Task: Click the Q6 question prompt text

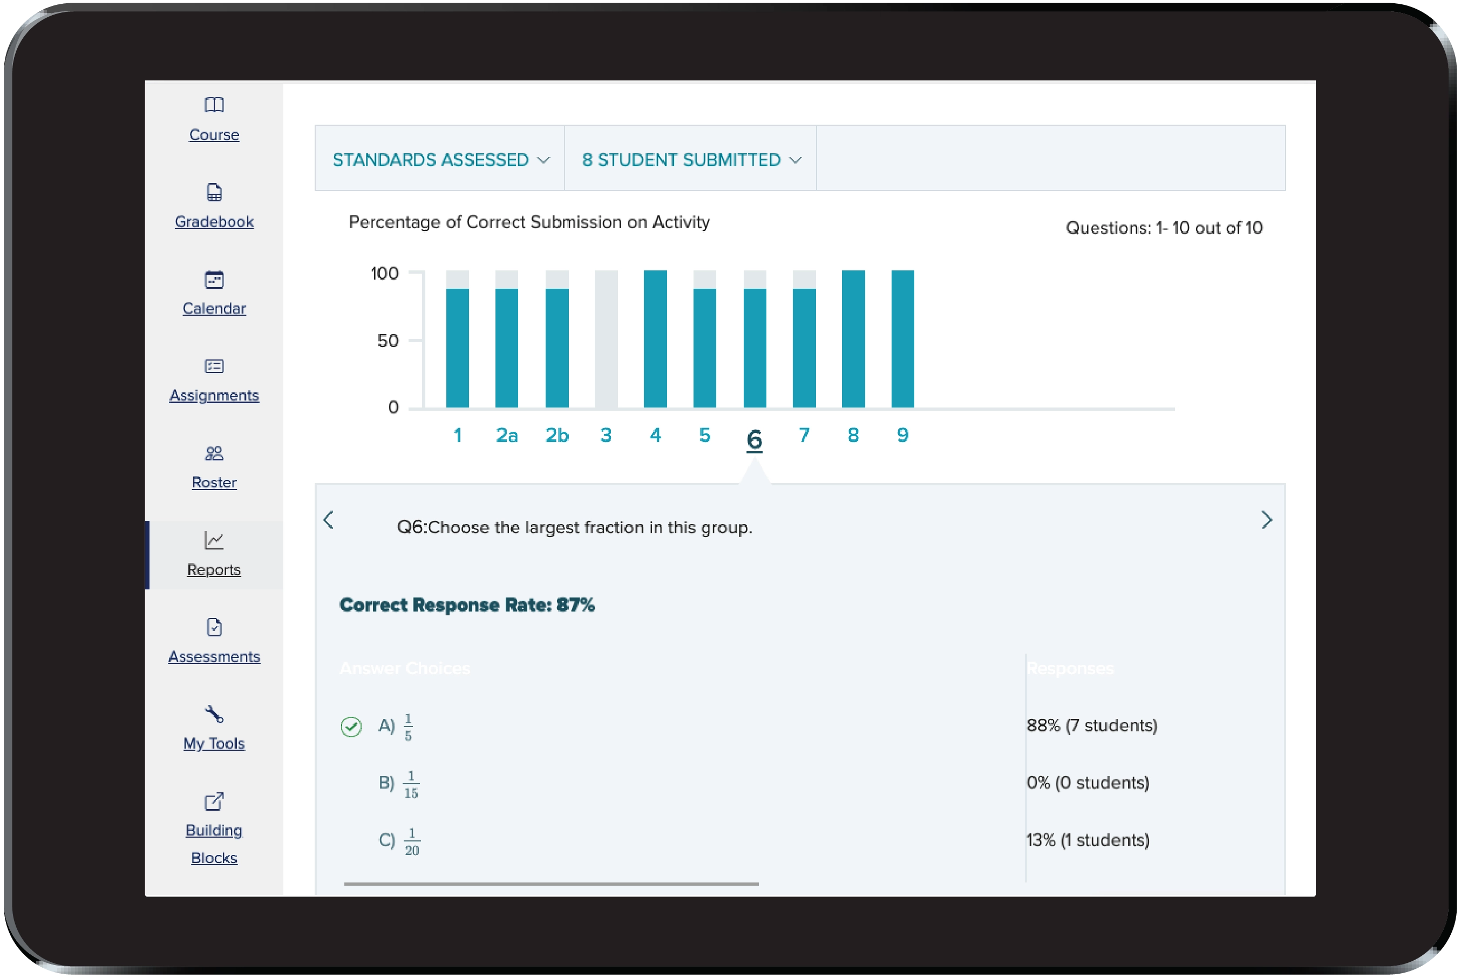Action: 575,528
